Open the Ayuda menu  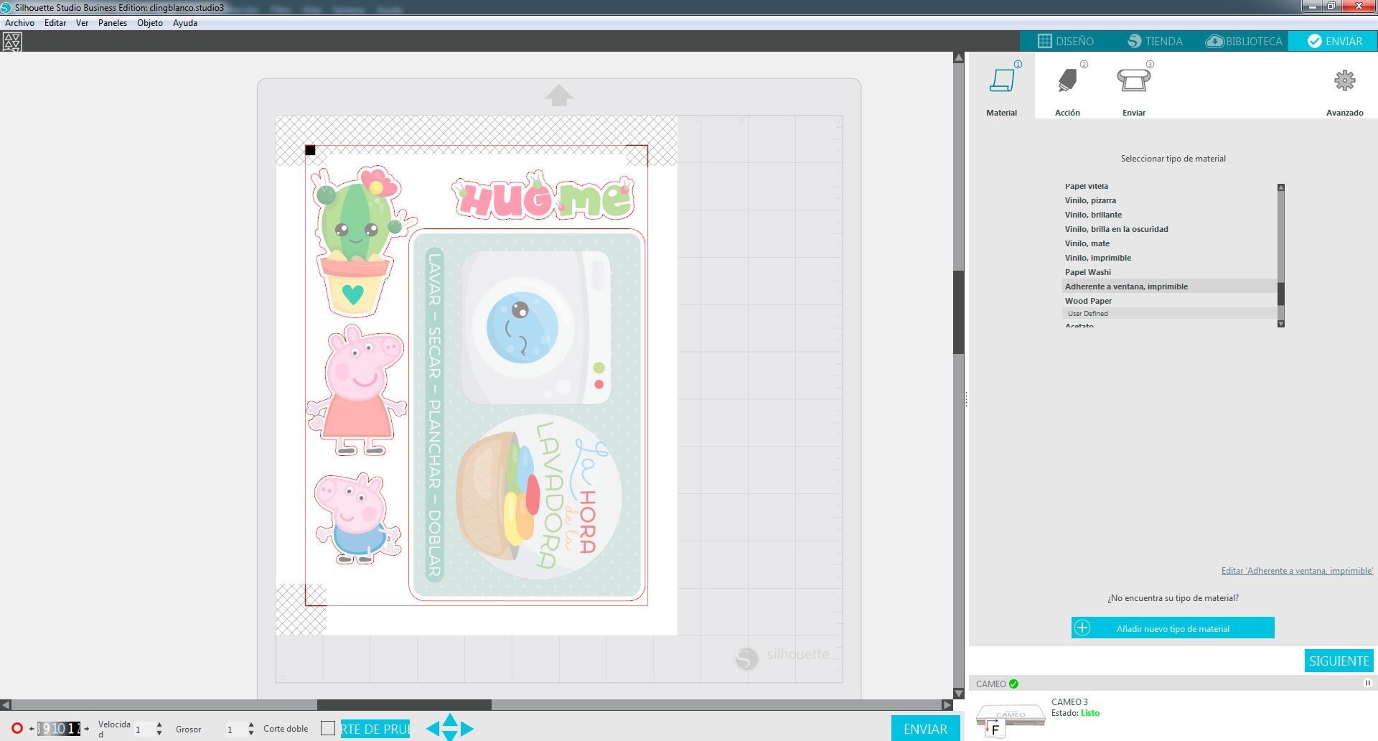[x=185, y=23]
